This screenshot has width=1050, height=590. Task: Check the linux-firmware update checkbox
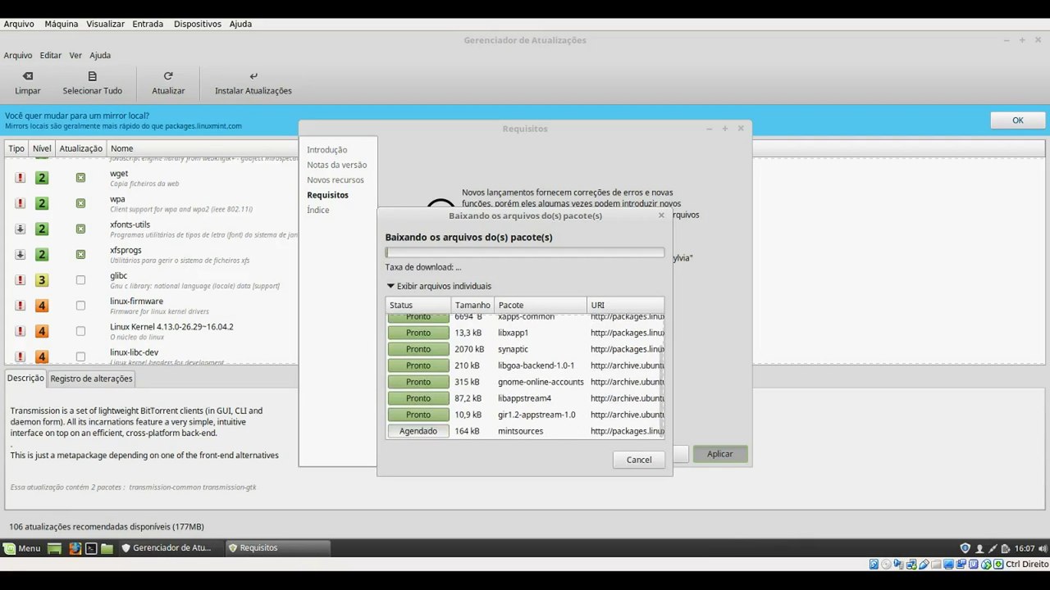point(80,306)
